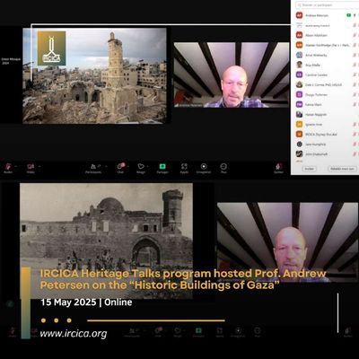Click the unmute button beside Inviter

pos(342,169)
